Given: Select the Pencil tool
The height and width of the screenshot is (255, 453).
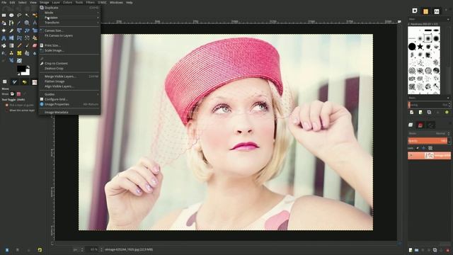Looking at the screenshot, I should 19,45.
